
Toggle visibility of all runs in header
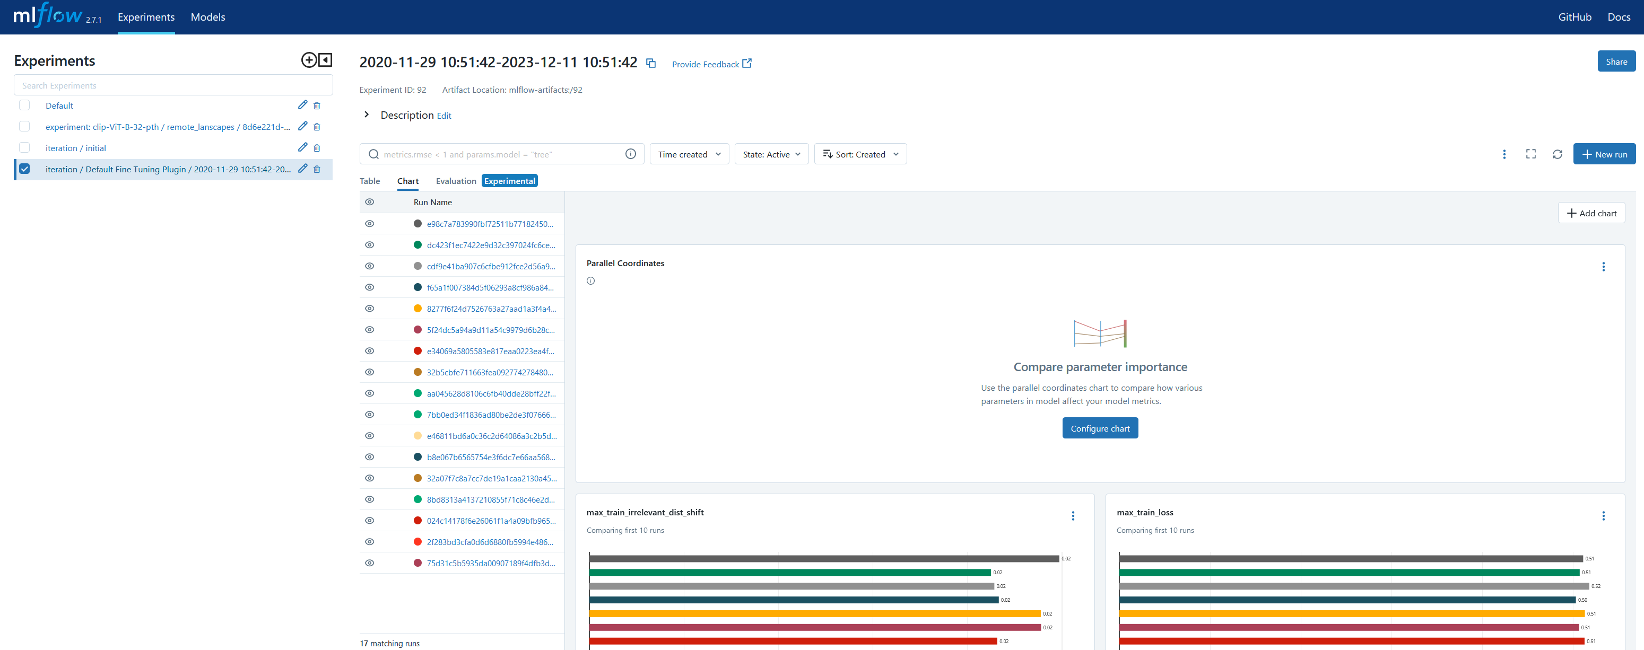(370, 202)
